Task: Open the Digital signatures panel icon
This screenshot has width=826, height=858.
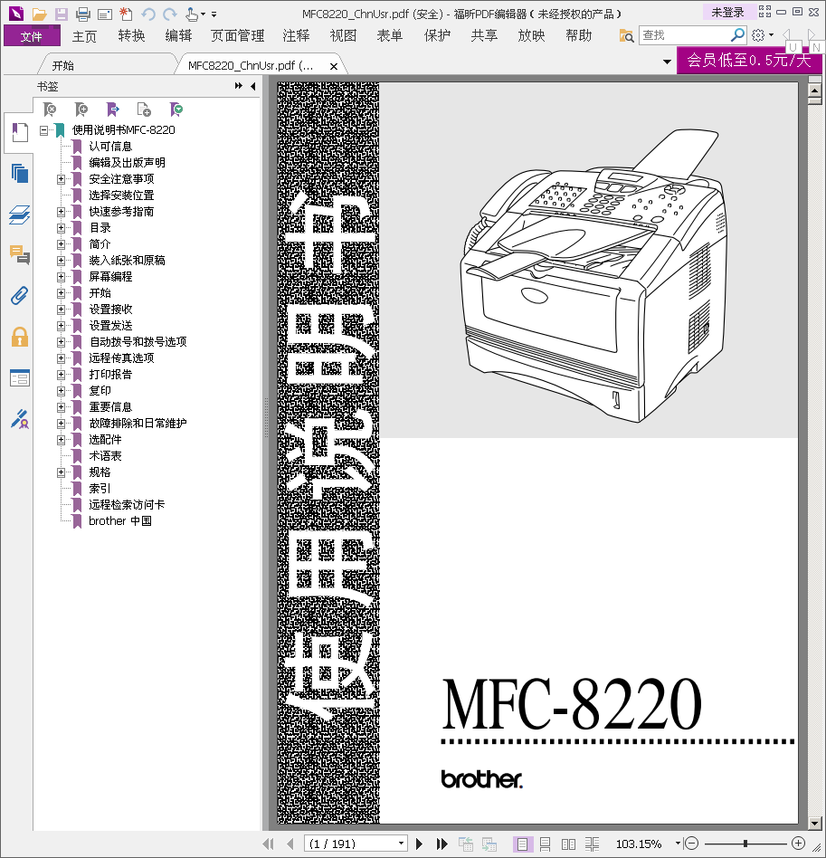Action: click(x=20, y=419)
